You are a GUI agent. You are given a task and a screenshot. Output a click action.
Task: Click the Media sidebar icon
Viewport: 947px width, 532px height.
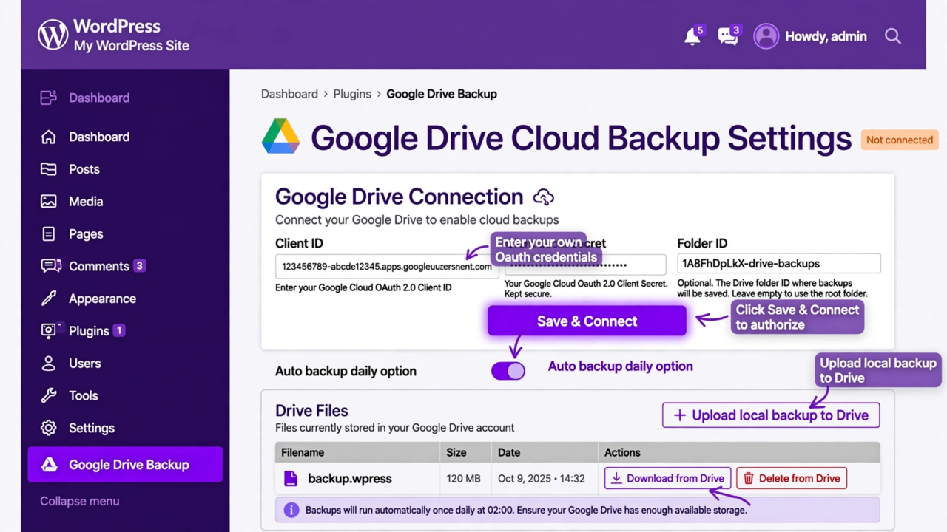click(49, 202)
